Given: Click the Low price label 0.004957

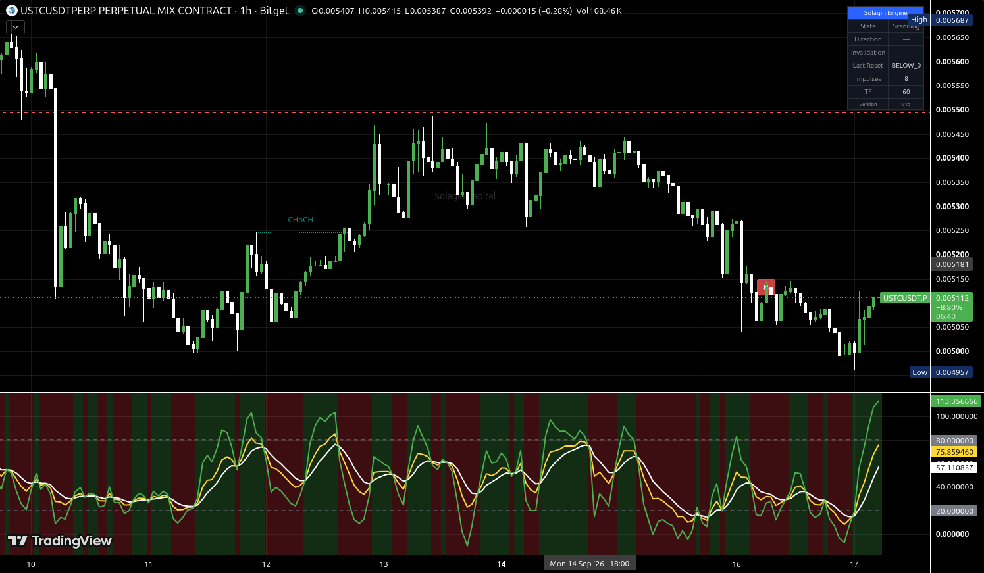Looking at the screenshot, I should pos(952,372).
